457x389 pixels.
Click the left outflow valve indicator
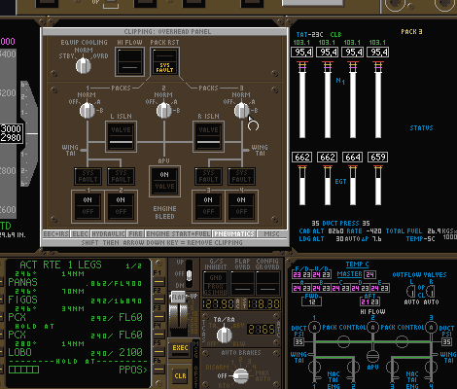point(411,292)
